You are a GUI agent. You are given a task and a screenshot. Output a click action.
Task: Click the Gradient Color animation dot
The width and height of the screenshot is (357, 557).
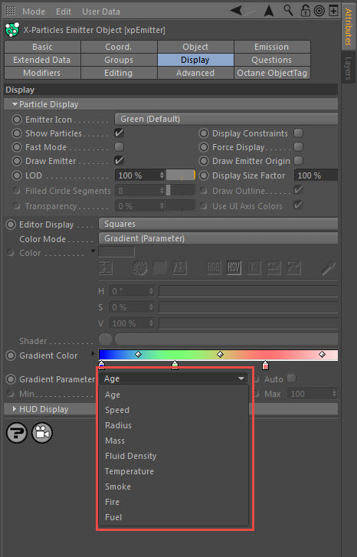click(x=11, y=355)
